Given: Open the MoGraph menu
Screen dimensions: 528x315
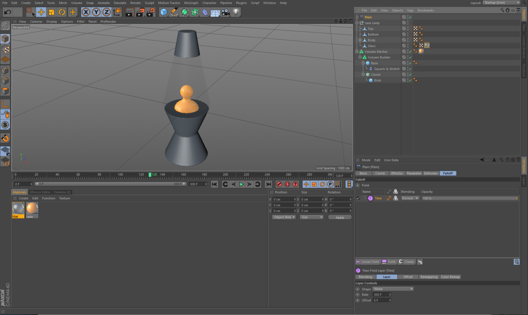Looking at the screenshot, I should point(192,3).
